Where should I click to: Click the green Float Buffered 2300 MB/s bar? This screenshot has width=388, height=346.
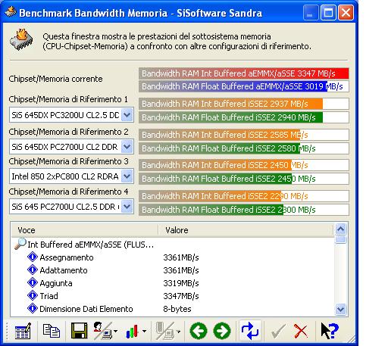click(244, 210)
